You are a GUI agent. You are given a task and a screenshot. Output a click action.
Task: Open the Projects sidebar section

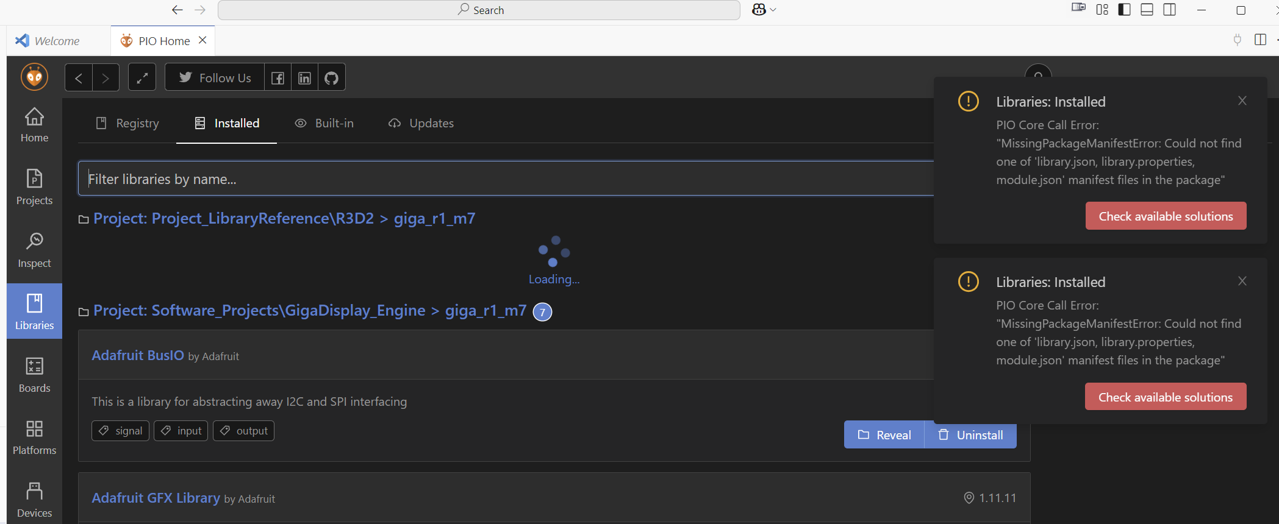click(34, 188)
